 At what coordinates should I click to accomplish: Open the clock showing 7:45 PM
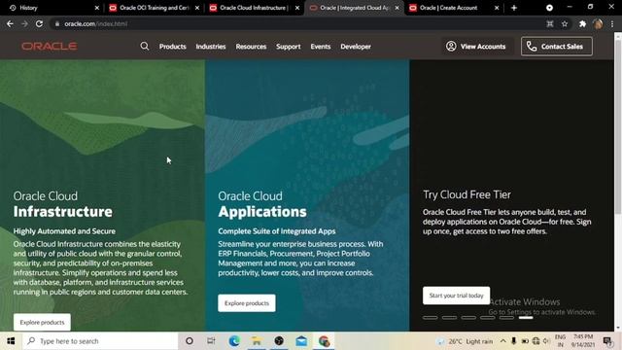coord(583,341)
